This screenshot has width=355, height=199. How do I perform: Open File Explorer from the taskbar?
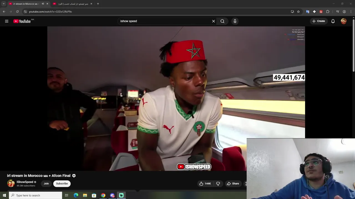point(85,195)
